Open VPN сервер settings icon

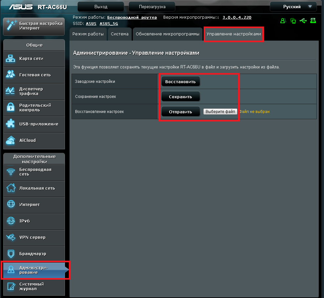click(x=11, y=237)
